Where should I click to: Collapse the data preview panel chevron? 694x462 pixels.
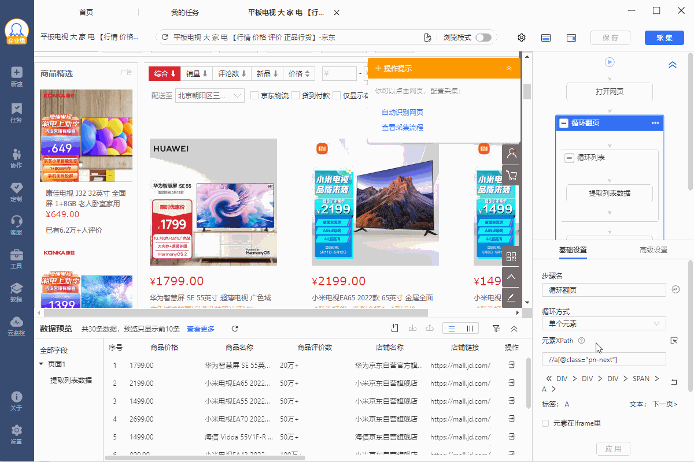pos(514,328)
